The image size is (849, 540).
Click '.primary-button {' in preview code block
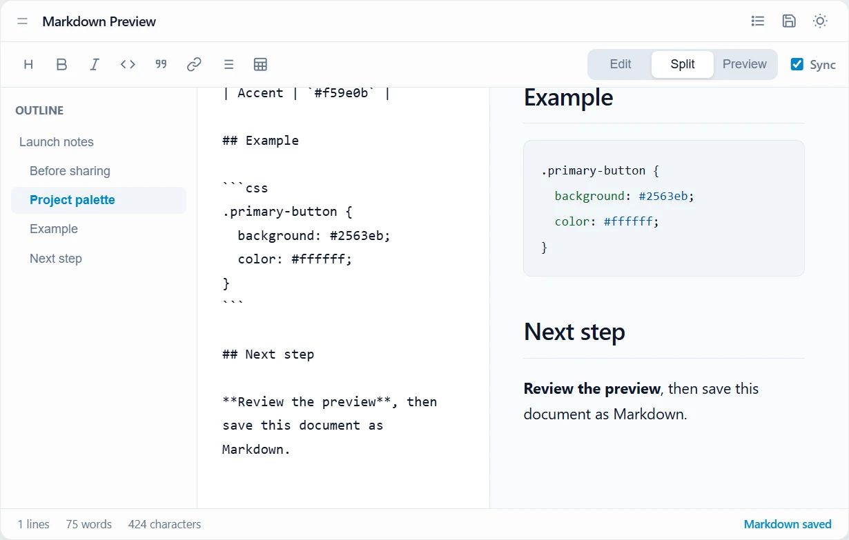[x=601, y=170]
